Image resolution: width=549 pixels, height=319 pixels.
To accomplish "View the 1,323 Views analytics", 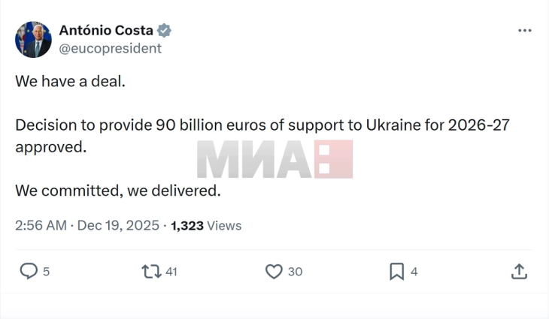I will click(206, 225).
